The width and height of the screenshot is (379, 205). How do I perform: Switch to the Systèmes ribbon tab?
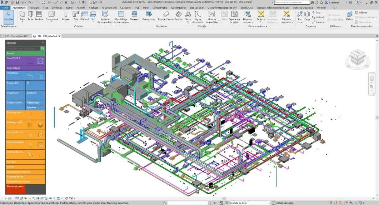tap(57, 8)
